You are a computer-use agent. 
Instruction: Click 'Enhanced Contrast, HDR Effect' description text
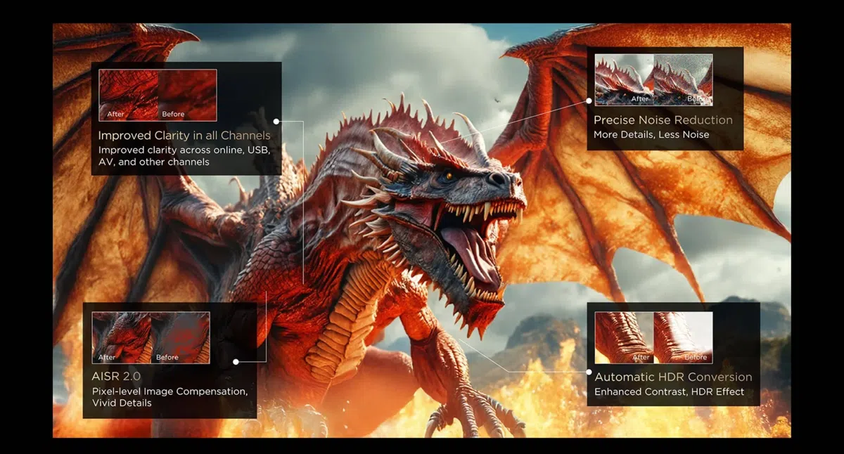pyautogui.click(x=669, y=391)
